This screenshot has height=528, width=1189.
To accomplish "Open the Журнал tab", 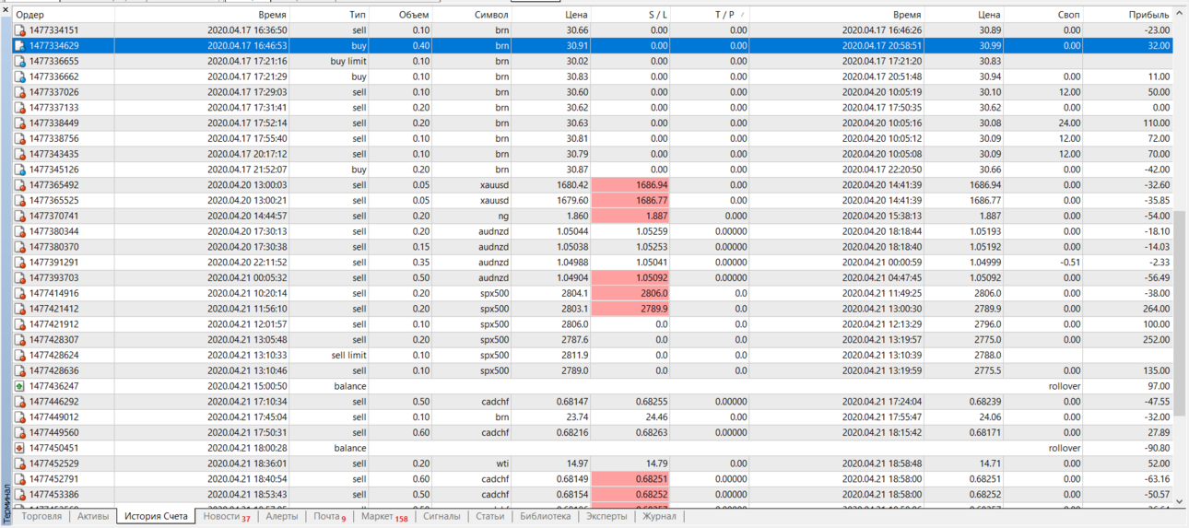I will tap(659, 517).
